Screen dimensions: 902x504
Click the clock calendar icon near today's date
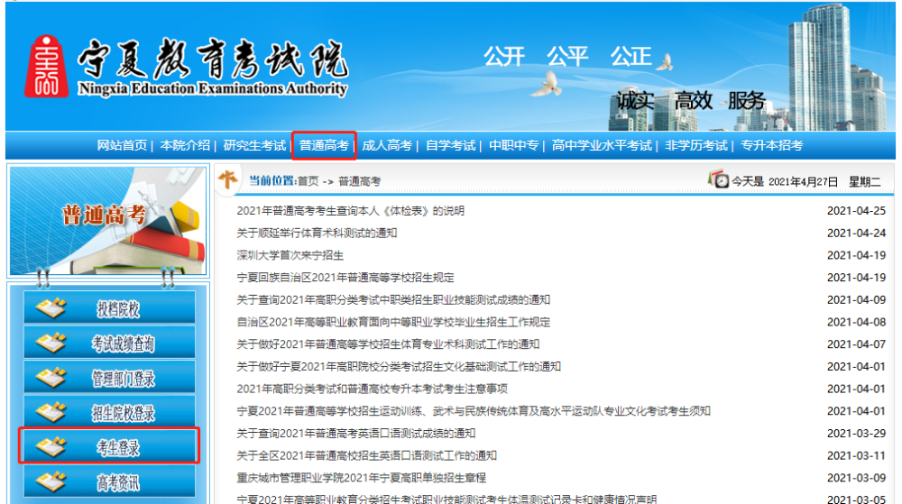click(719, 179)
